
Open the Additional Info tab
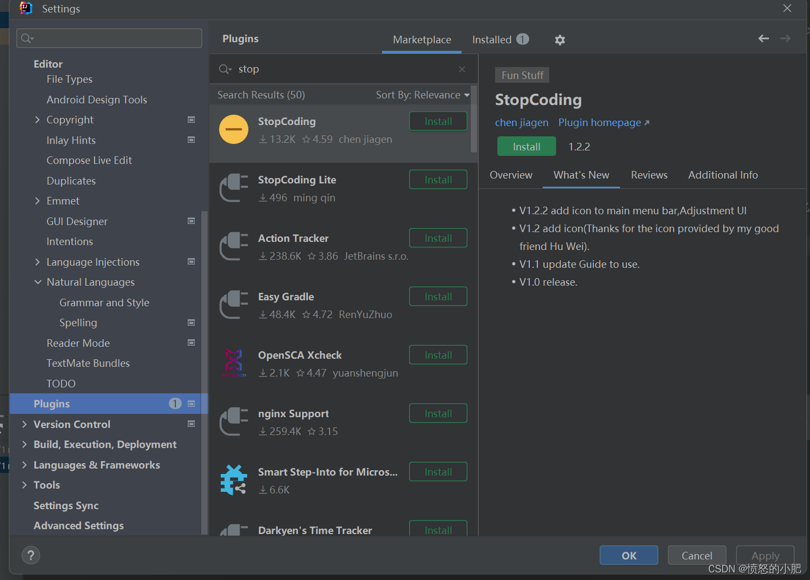pos(723,175)
